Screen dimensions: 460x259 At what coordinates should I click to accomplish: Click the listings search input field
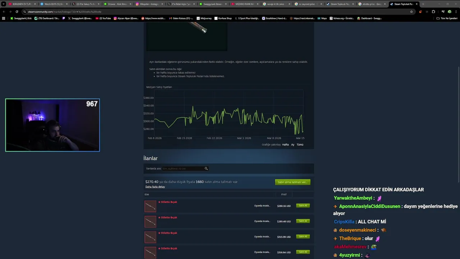(183, 168)
